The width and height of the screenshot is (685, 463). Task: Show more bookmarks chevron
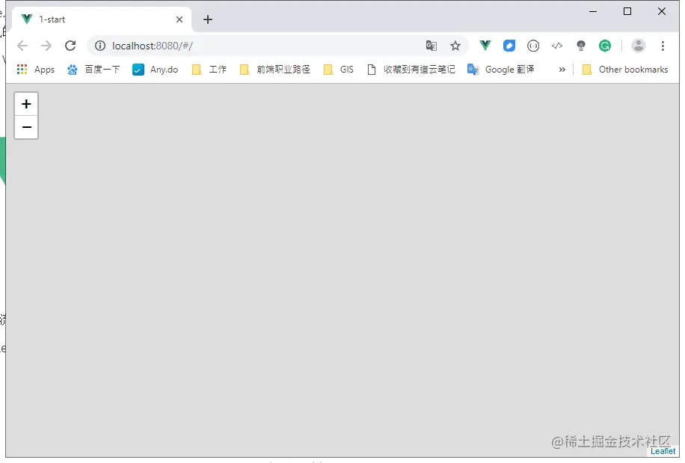point(562,70)
